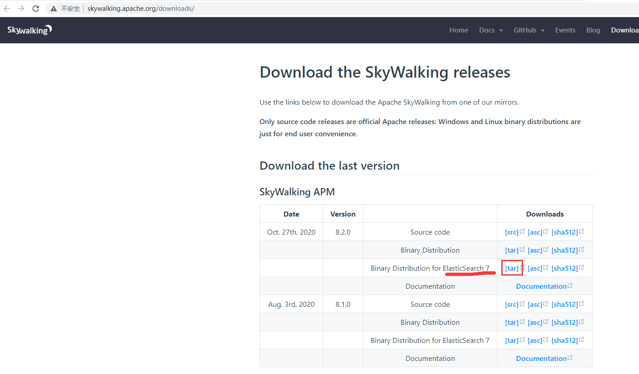Click the version cell '8.1.0'
639x374 pixels.
(343, 305)
